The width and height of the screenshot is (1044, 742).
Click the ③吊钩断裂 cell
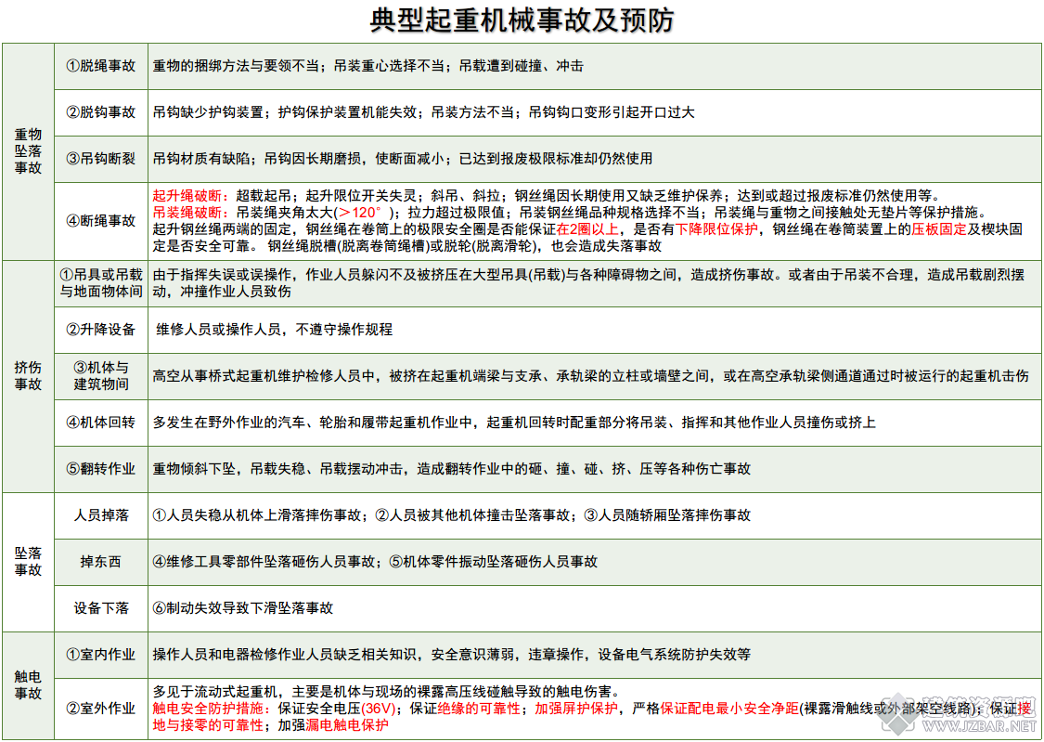pos(101,159)
